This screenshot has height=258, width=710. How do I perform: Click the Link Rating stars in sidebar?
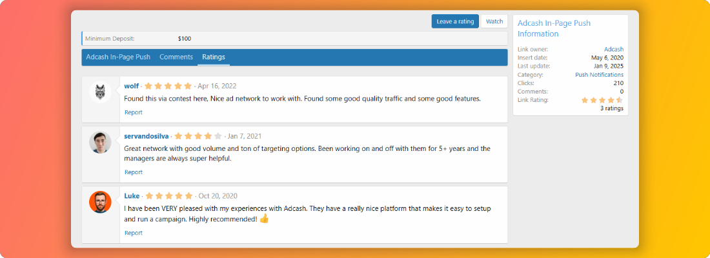(602, 100)
